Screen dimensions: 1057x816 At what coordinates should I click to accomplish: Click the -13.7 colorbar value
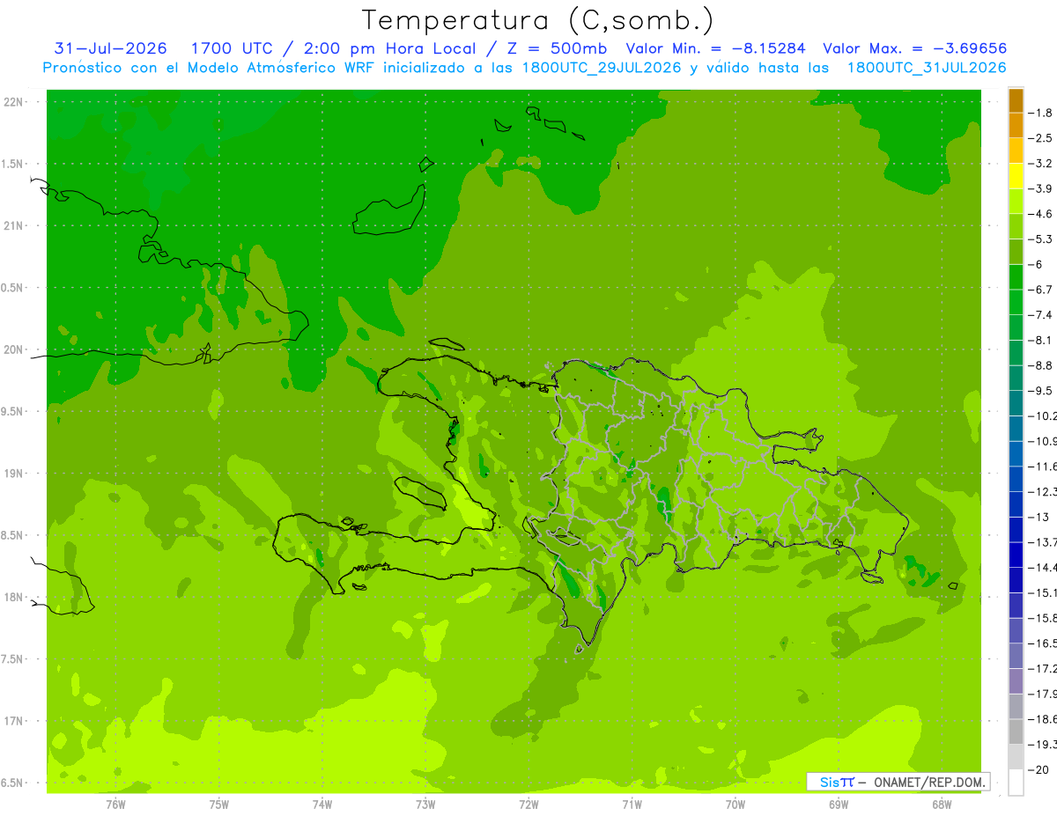1043,542
